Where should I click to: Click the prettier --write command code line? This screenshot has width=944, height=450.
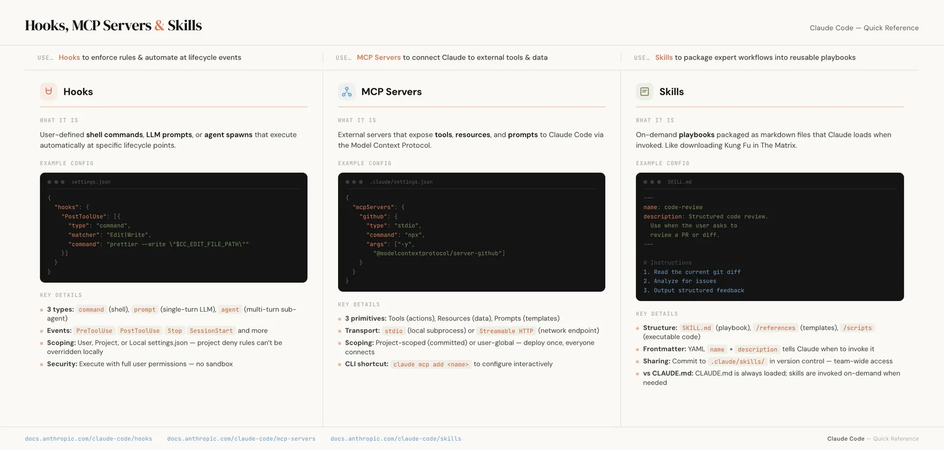(x=159, y=244)
